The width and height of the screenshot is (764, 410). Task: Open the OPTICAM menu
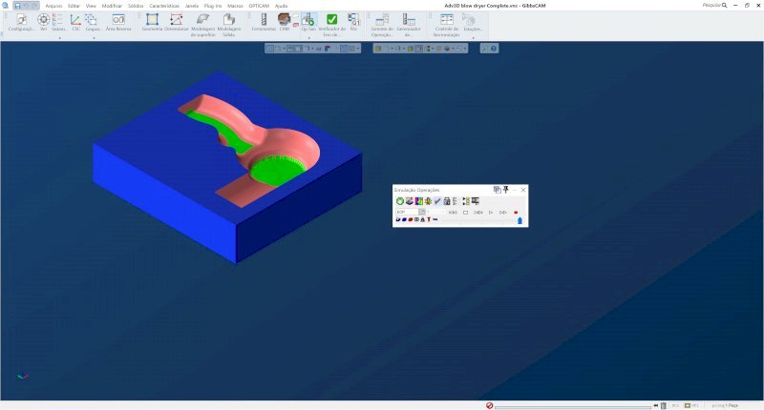click(259, 6)
